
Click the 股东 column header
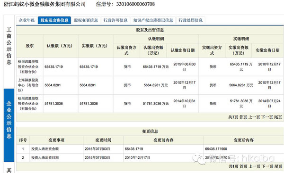point(30,46)
